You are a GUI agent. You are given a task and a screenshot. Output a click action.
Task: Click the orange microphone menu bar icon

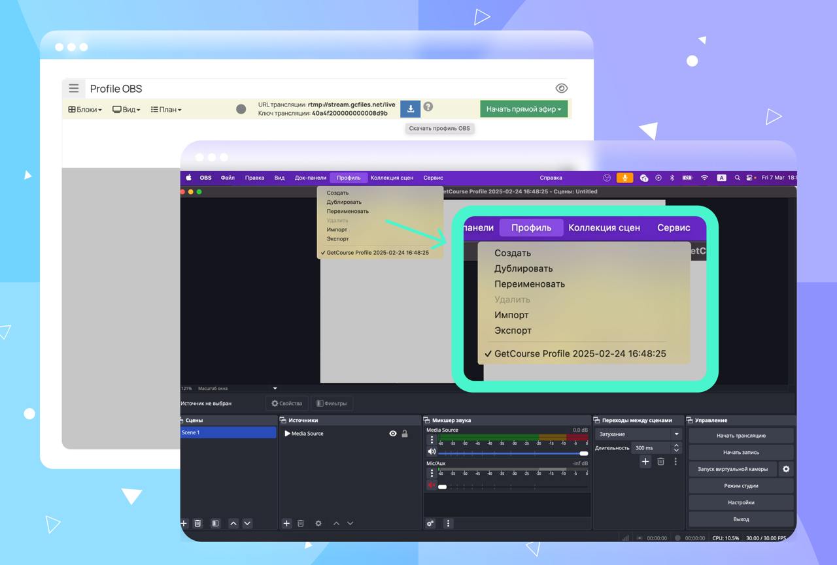click(x=624, y=178)
